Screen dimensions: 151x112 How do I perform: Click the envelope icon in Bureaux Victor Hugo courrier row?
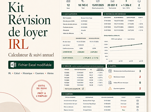click(138, 100)
